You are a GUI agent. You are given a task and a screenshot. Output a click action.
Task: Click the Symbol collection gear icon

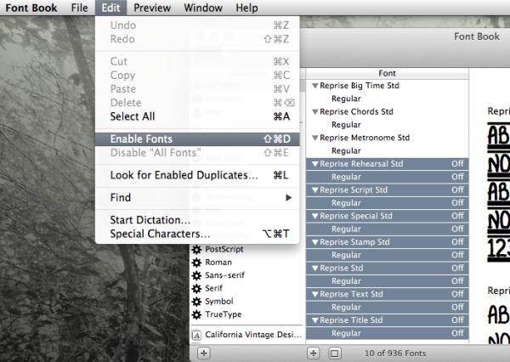pyautogui.click(x=196, y=302)
